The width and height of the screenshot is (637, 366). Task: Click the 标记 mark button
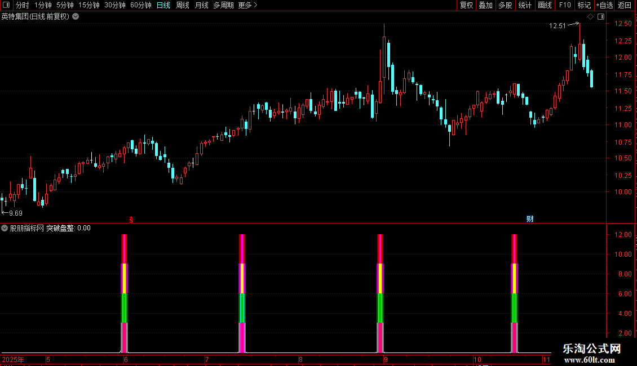pyautogui.click(x=584, y=5)
